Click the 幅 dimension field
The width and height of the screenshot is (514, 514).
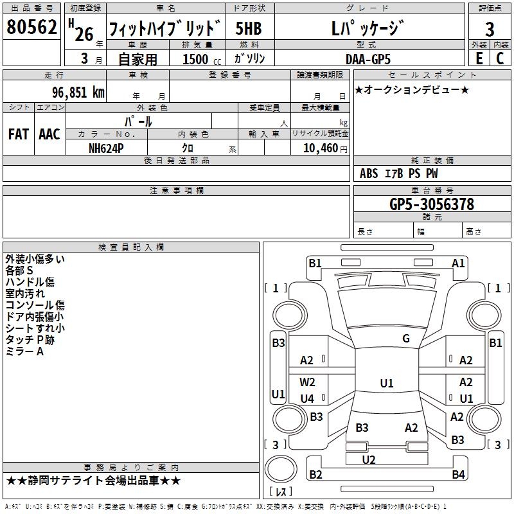pos(438,231)
